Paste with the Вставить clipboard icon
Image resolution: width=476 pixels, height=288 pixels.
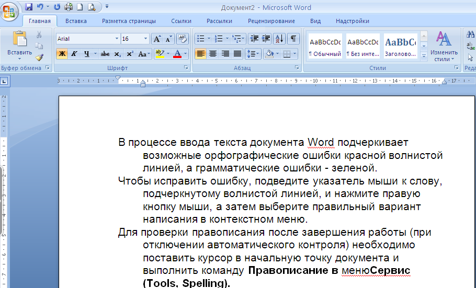tap(19, 39)
